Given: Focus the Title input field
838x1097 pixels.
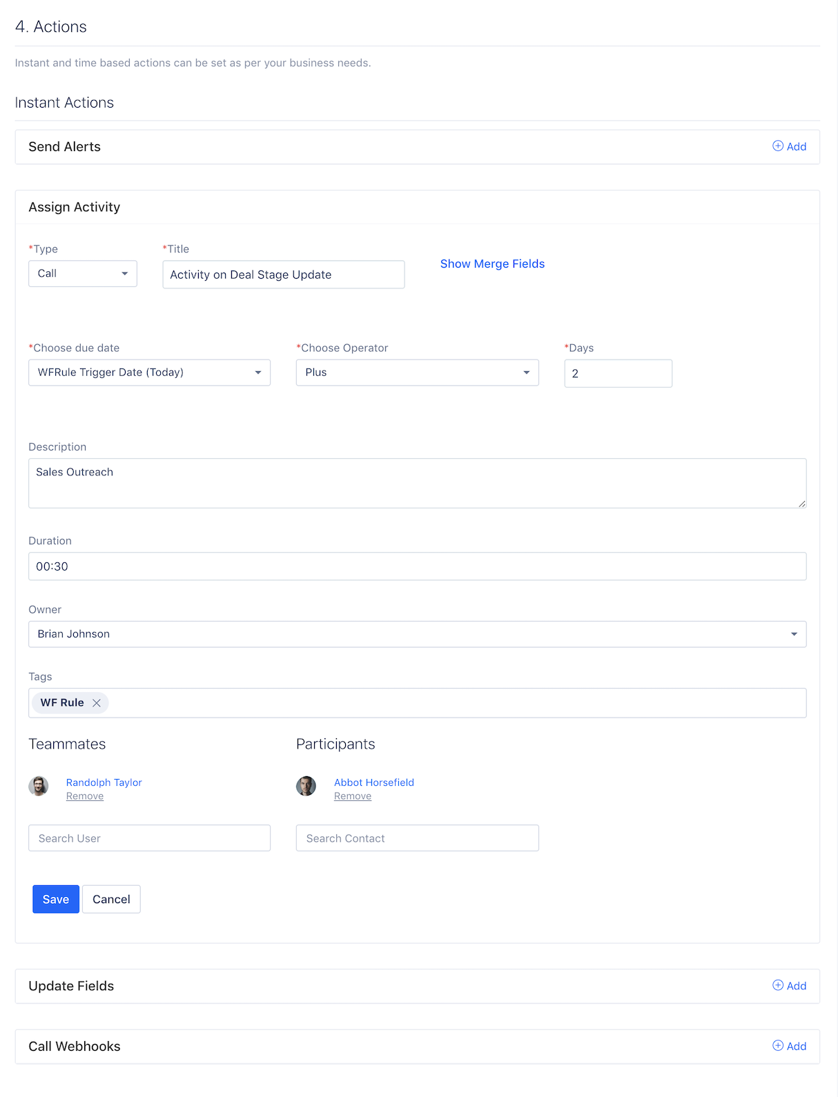Looking at the screenshot, I should click(284, 275).
